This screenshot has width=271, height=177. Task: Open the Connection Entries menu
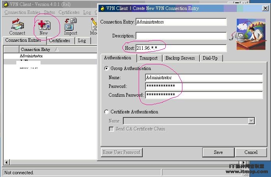tap(22, 12)
